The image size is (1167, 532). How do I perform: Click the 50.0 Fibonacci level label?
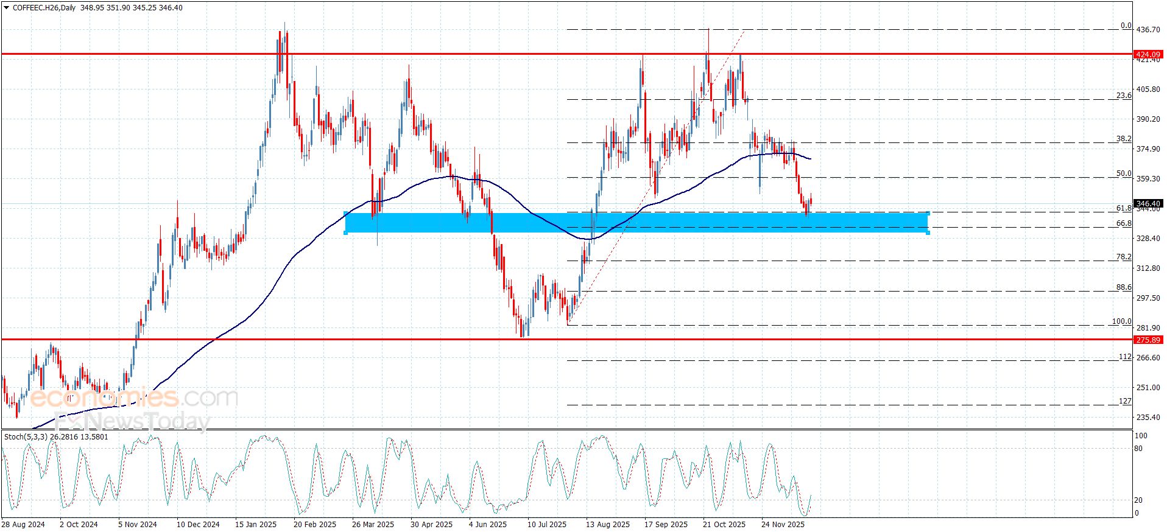1124,173
